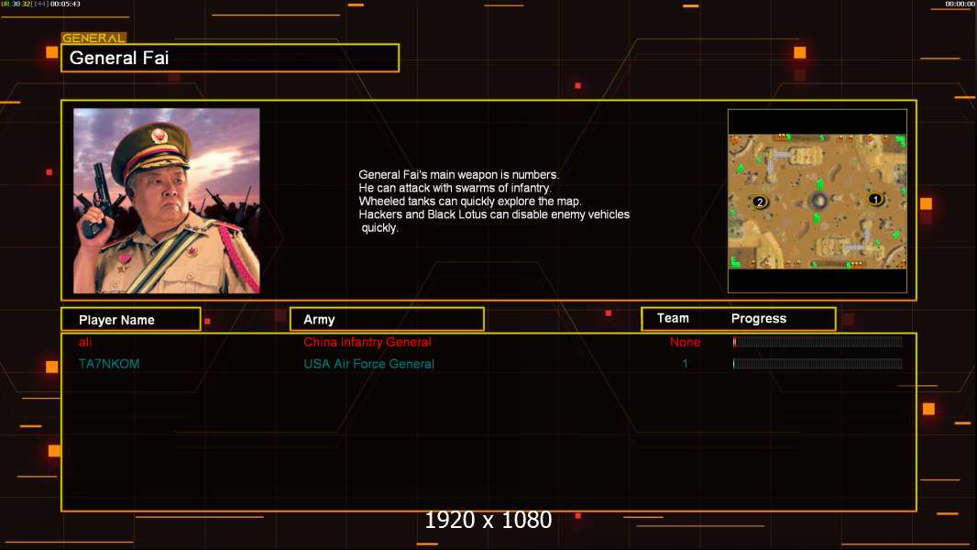Click the 00:05:43 timer readout
Image resolution: width=977 pixels, height=550 pixels.
(x=65, y=4)
